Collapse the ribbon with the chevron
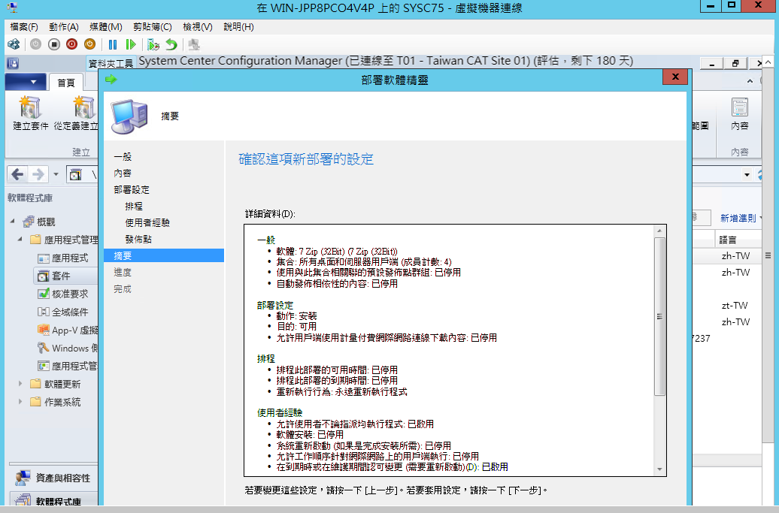Viewport: 779px width, 513px height. click(x=750, y=81)
